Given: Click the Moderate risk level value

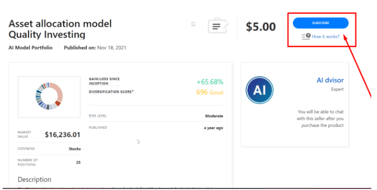Looking at the screenshot, I should (214, 116).
